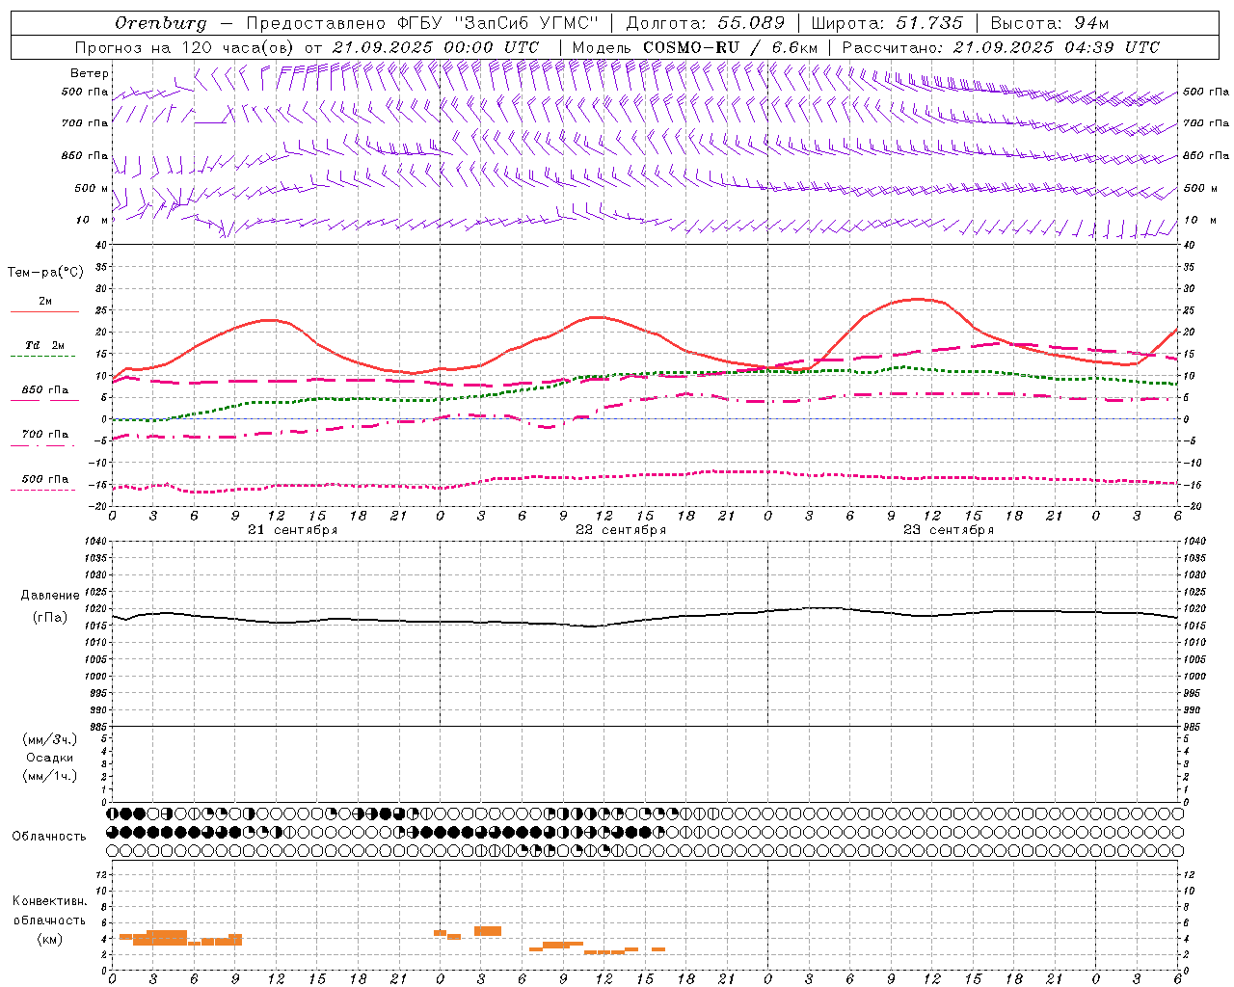Click the "Давление" pressure panel label
The height and width of the screenshot is (987, 1234).
click(x=50, y=596)
